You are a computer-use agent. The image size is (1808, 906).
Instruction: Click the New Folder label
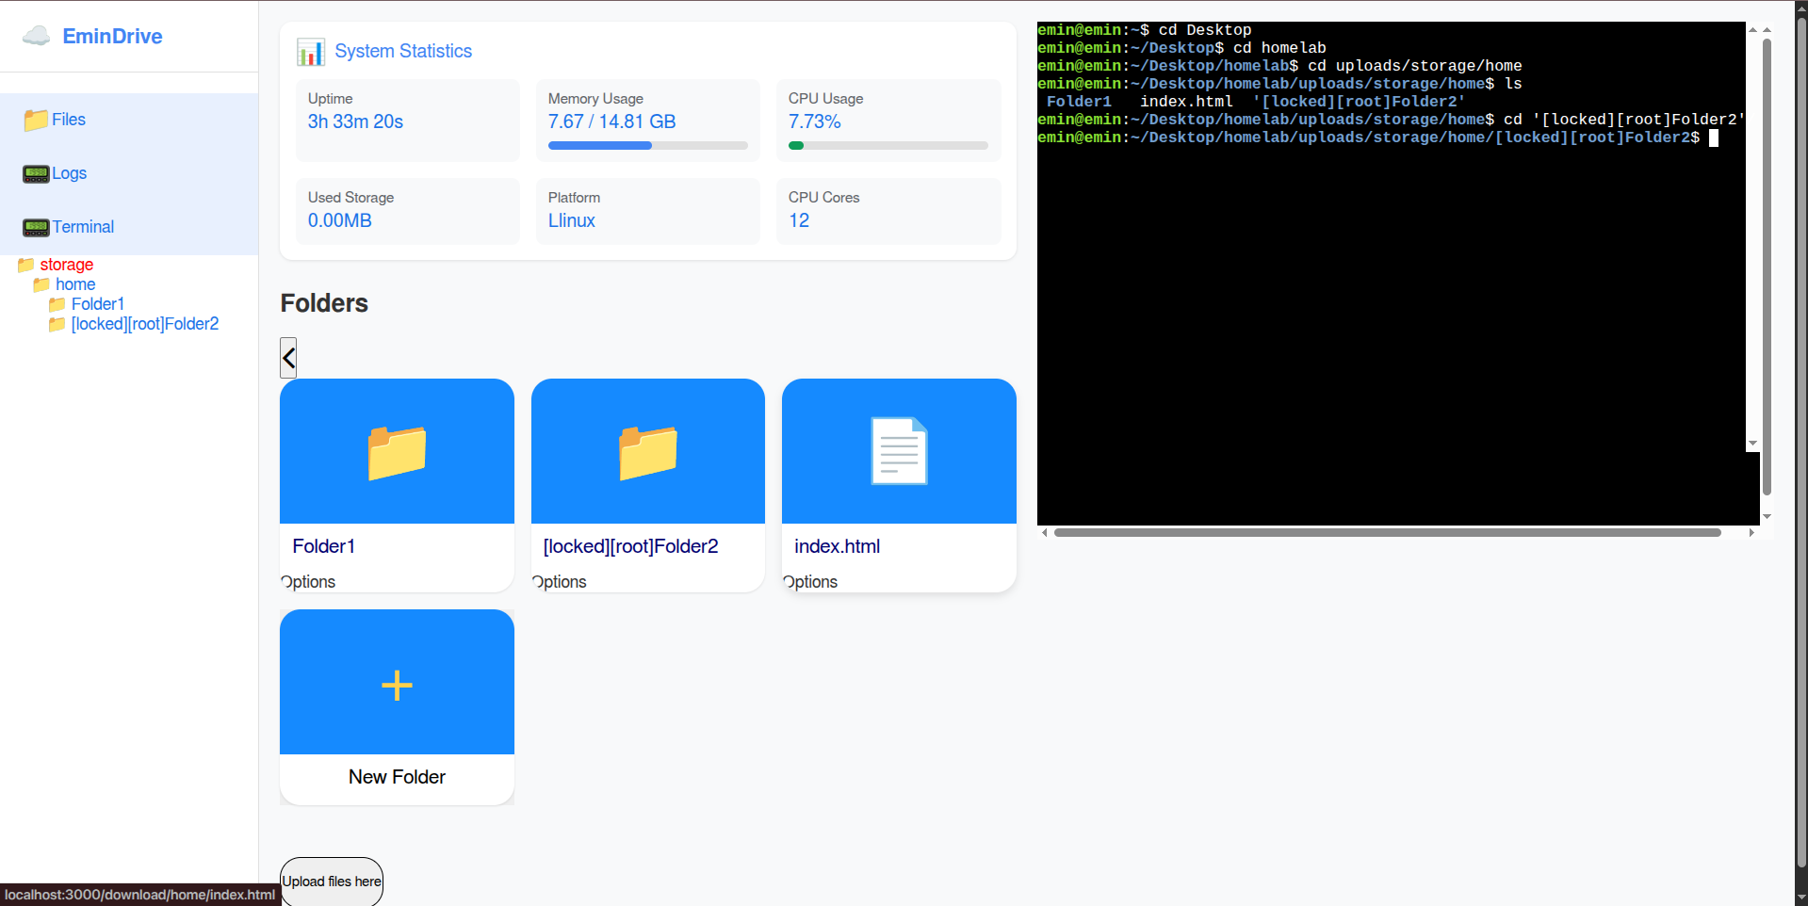[397, 777]
